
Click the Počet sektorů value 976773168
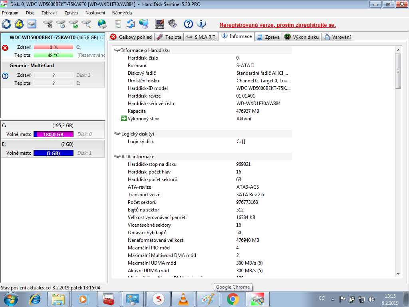[247, 202]
